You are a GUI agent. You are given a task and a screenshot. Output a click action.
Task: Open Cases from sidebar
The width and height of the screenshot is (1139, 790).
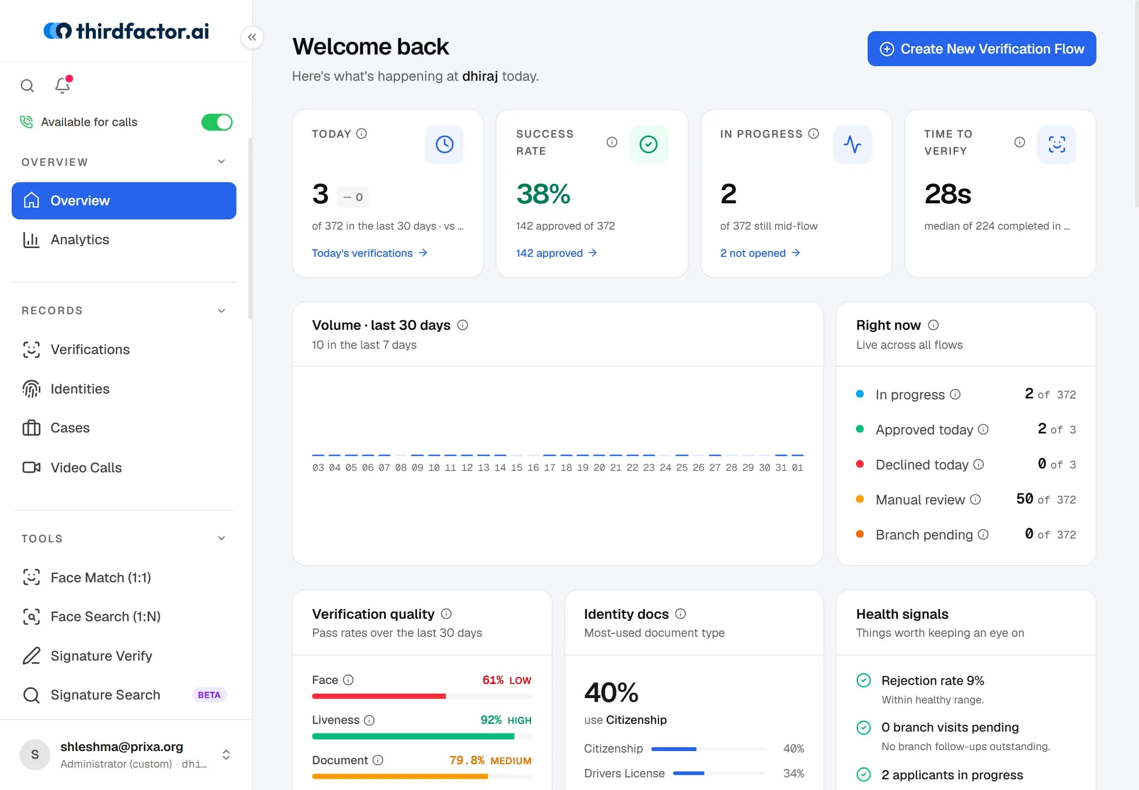[124, 428]
